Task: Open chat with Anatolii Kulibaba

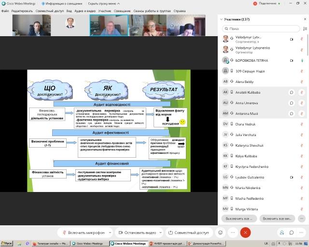Action: (x=292, y=92)
